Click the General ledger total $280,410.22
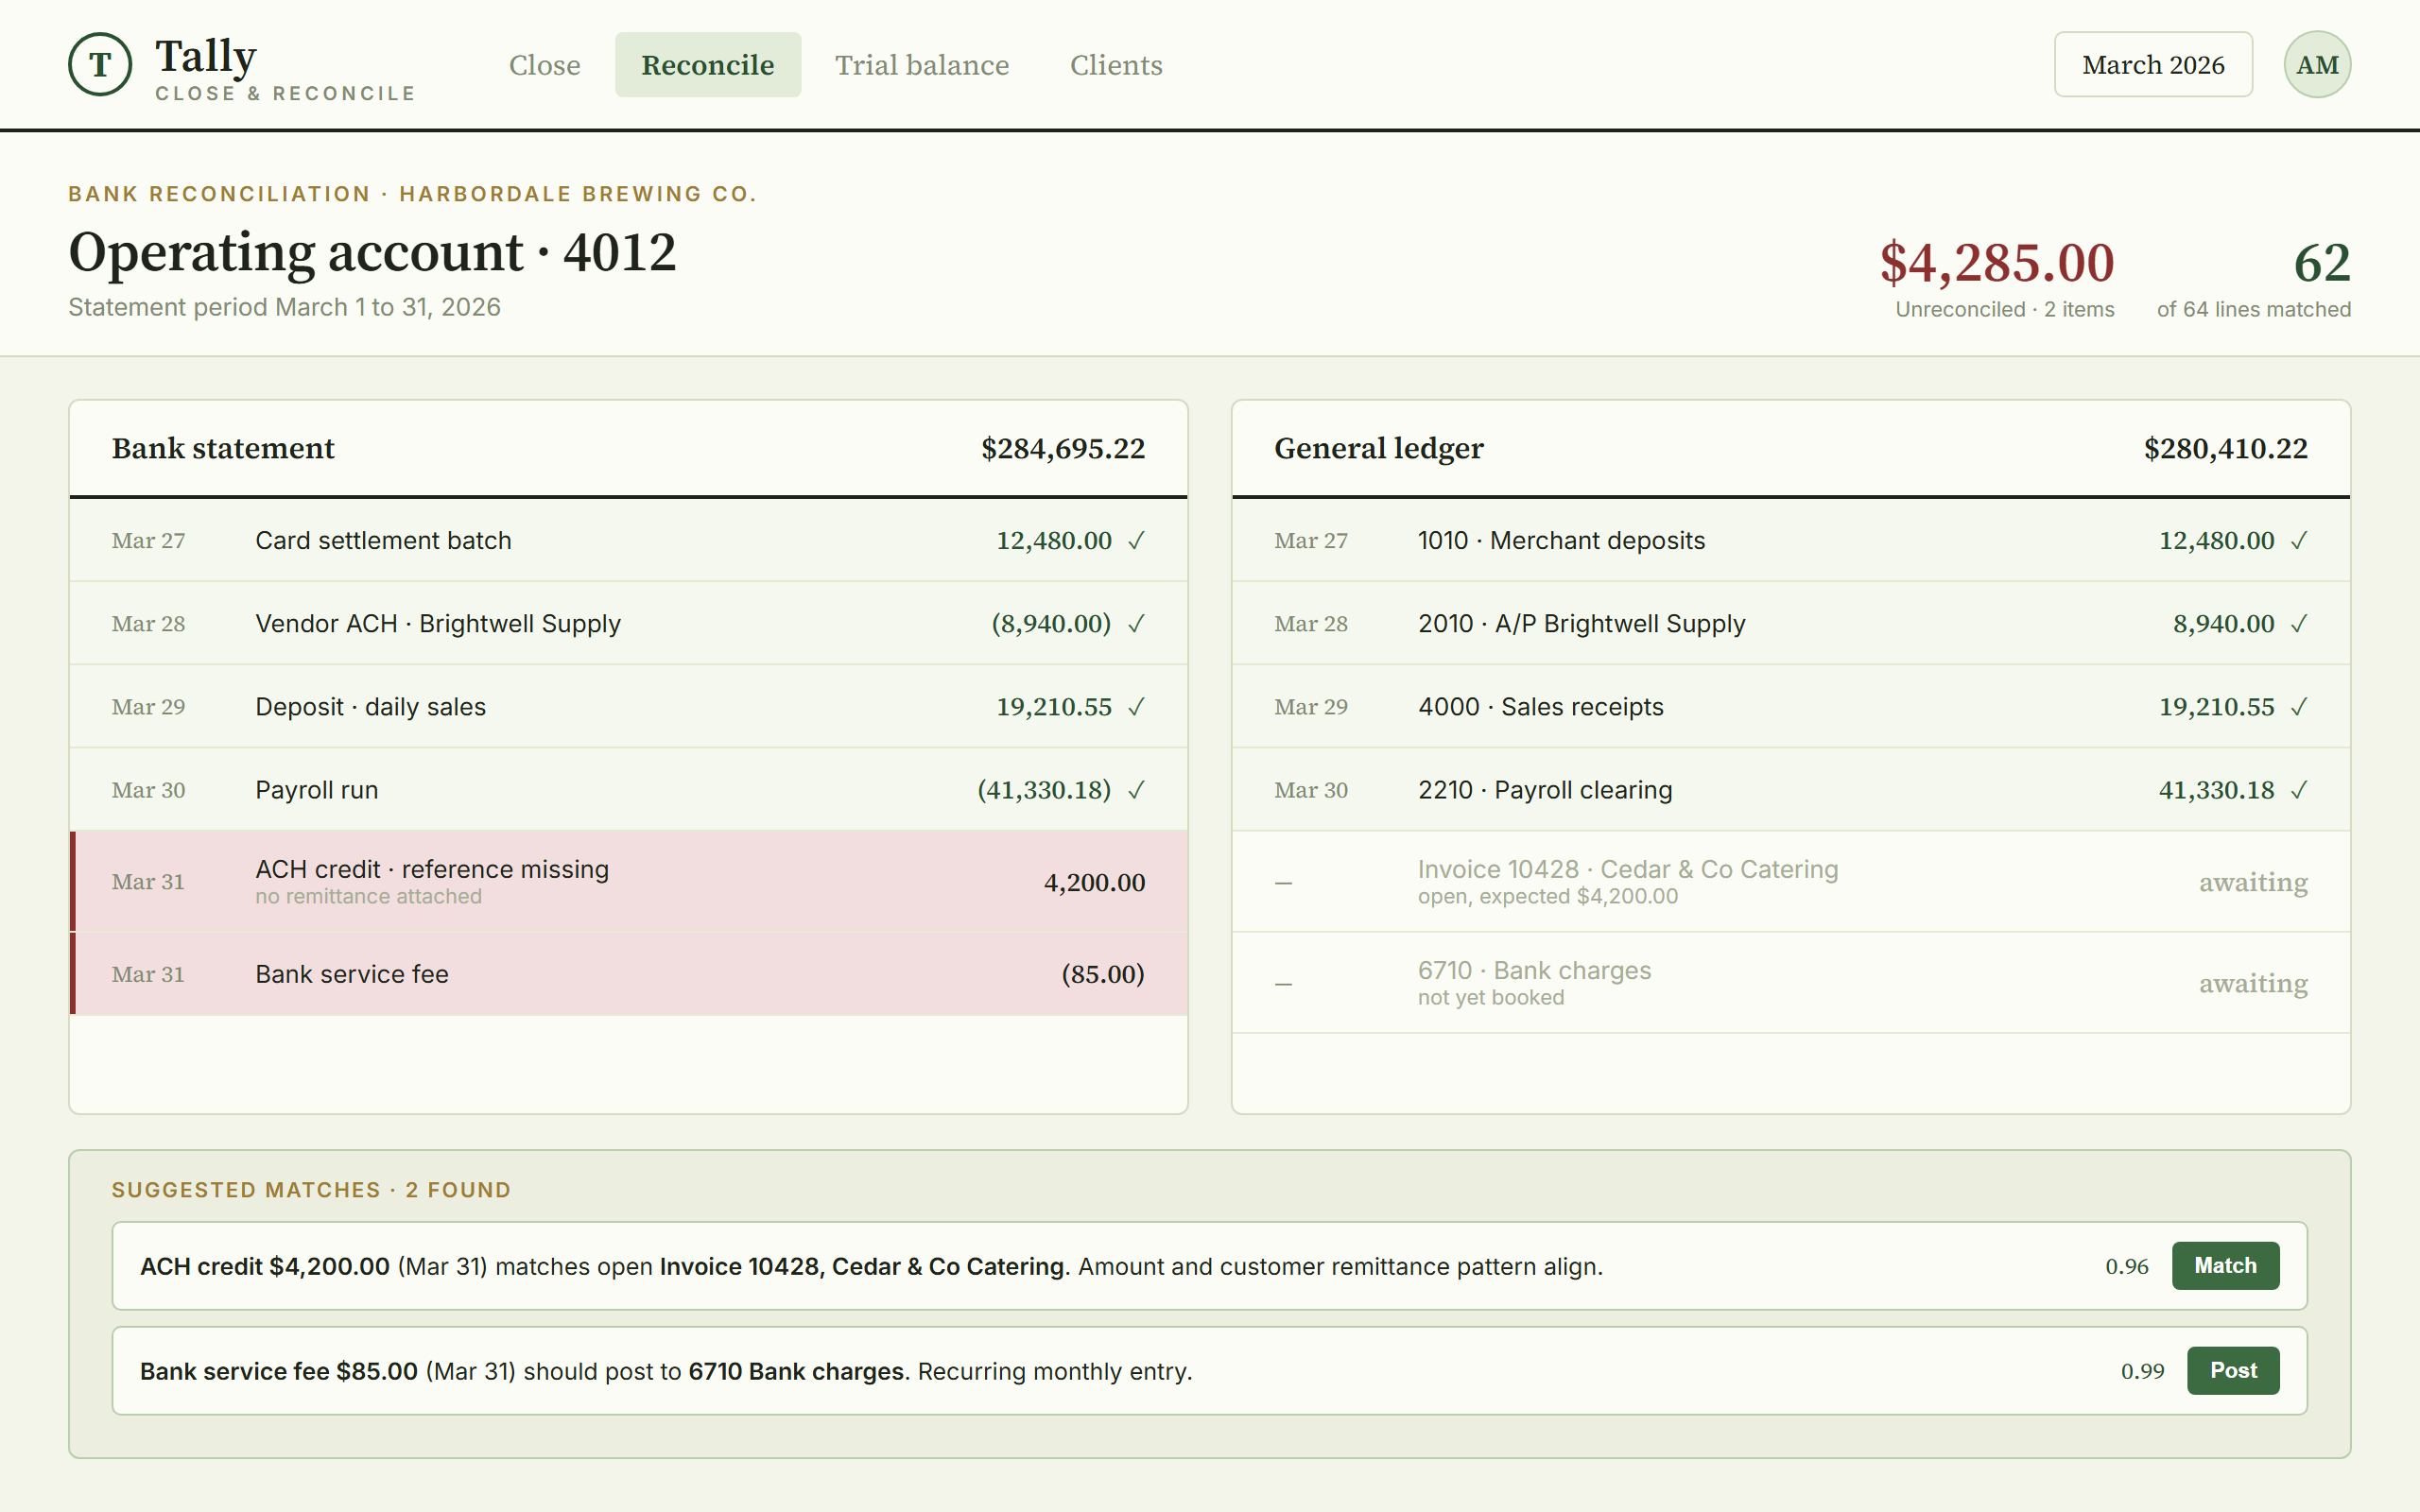The width and height of the screenshot is (2420, 1512). click(x=2226, y=449)
